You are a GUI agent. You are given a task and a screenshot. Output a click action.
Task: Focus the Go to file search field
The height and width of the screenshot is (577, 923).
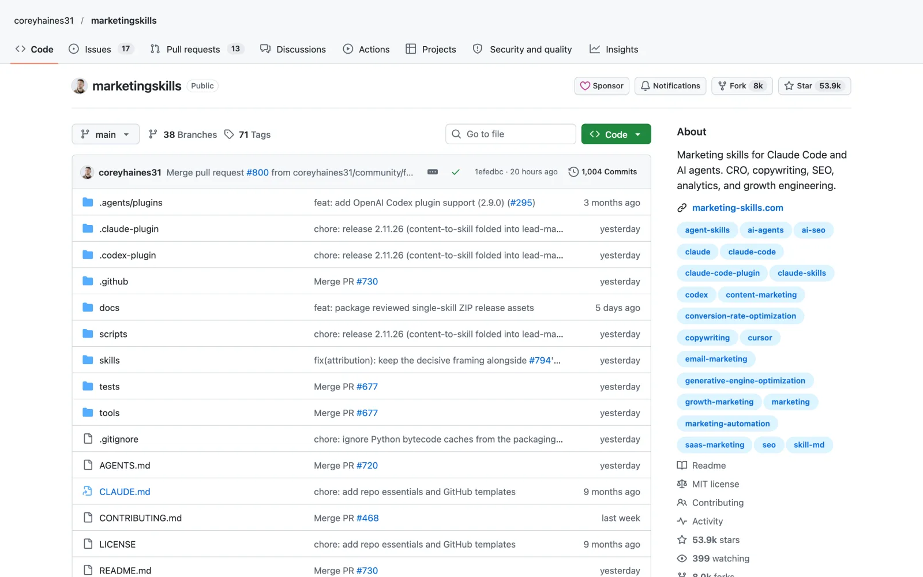[x=511, y=134]
